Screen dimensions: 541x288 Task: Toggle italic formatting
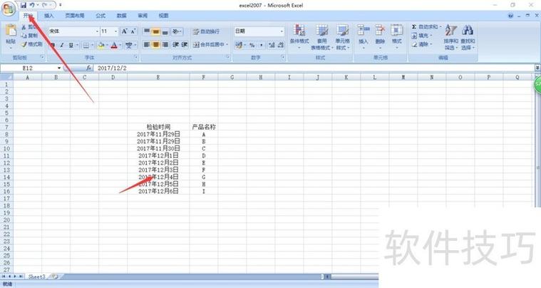(x=62, y=45)
